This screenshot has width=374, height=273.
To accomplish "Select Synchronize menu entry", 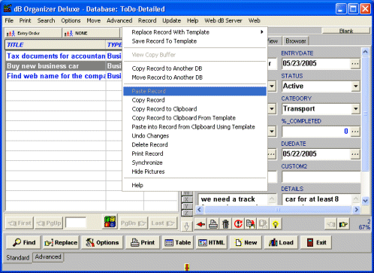I will coord(195,162).
